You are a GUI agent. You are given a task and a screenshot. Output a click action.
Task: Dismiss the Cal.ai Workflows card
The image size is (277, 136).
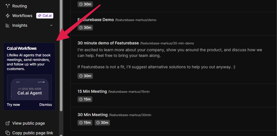click(x=46, y=105)
